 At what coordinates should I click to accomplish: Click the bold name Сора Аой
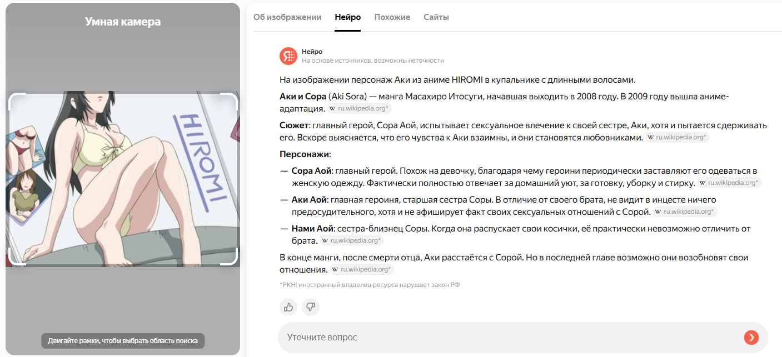coord(311,170)
